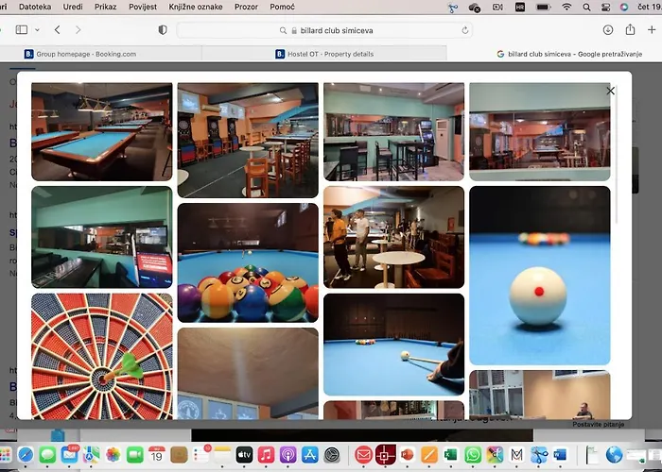Click the address bar search field
662x472 pixels.
(x=322, y=30)
